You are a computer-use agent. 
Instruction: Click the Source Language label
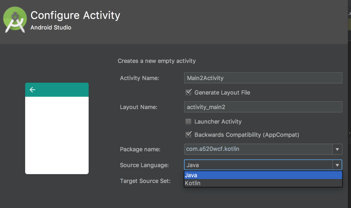(x=144, y=165)
